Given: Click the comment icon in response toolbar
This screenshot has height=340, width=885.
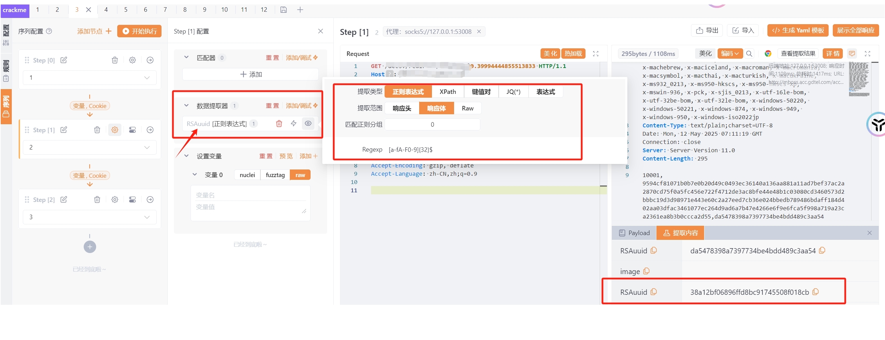Looking at the screenshot, I should (x=852, y=54).
